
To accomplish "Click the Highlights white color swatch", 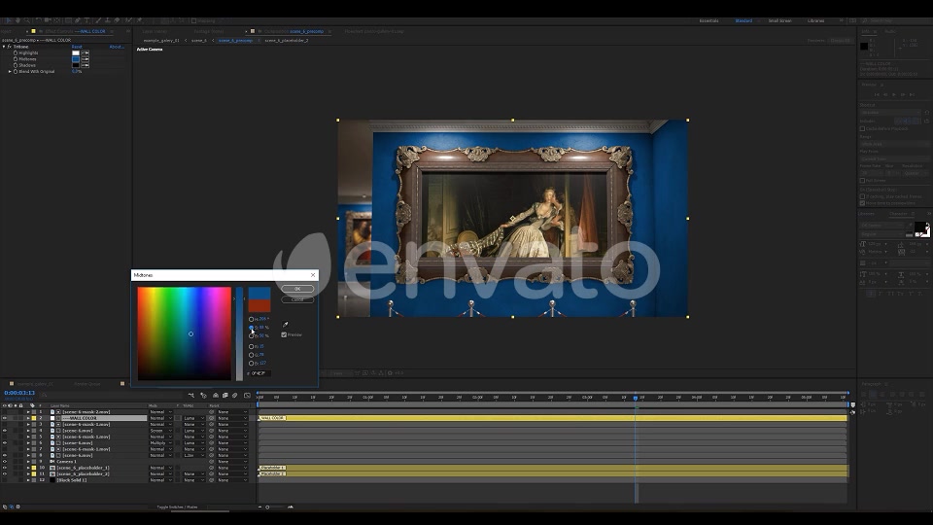I will (76, 52).
